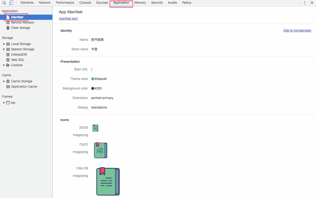Image resolution: width=316 pixels, height=198 pixels.
Task: Select the IndexedDB database icon
Action: coord(8,55)
